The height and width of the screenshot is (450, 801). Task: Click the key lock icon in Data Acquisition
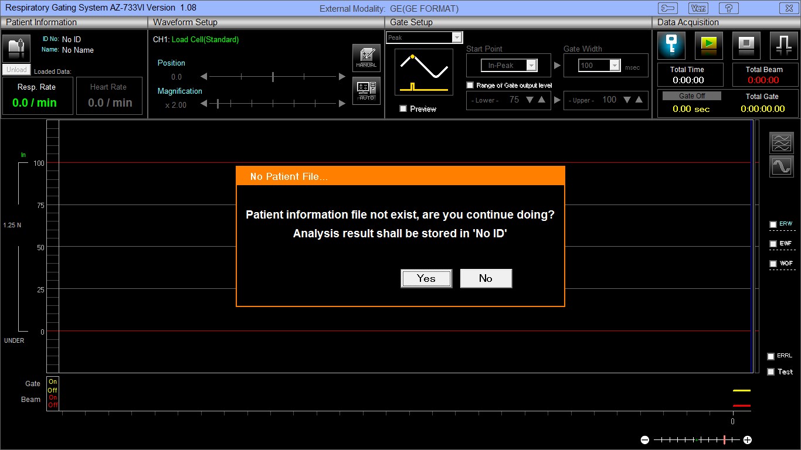point(671,45)
